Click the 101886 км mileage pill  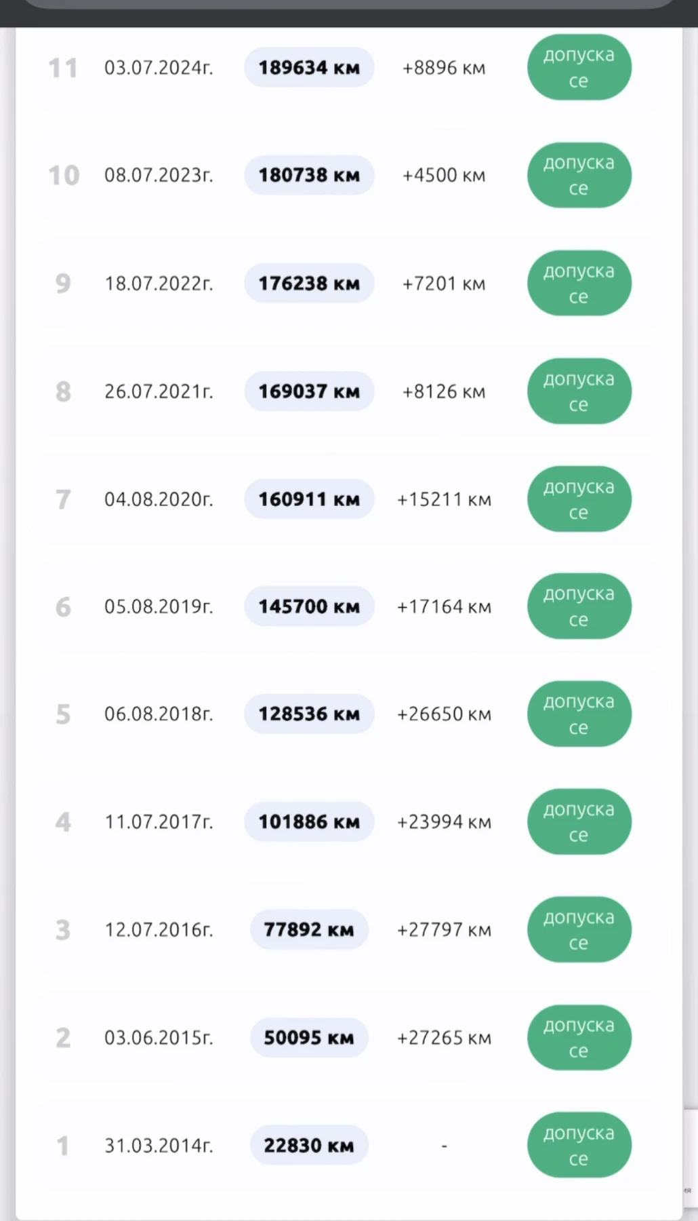click(309, 821)
